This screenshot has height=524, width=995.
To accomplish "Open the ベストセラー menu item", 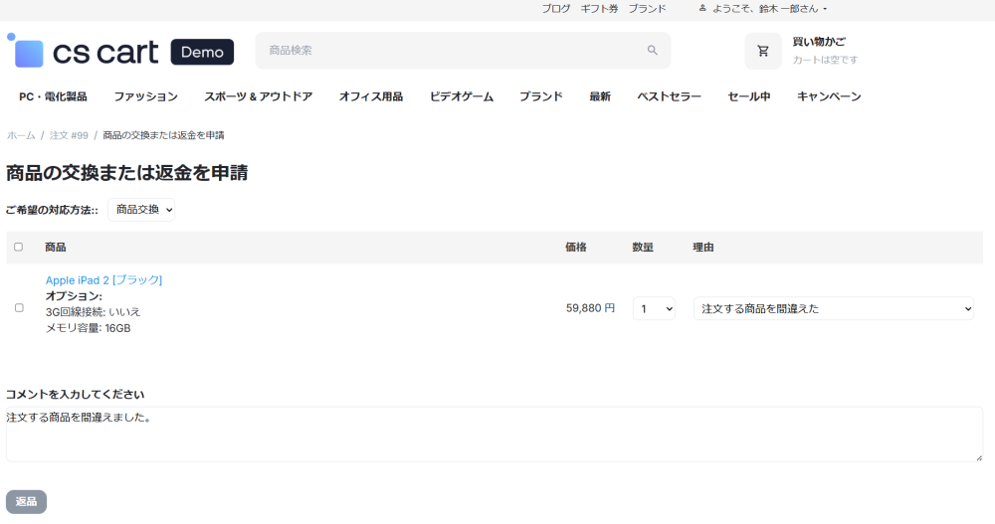I will [670, 96].
